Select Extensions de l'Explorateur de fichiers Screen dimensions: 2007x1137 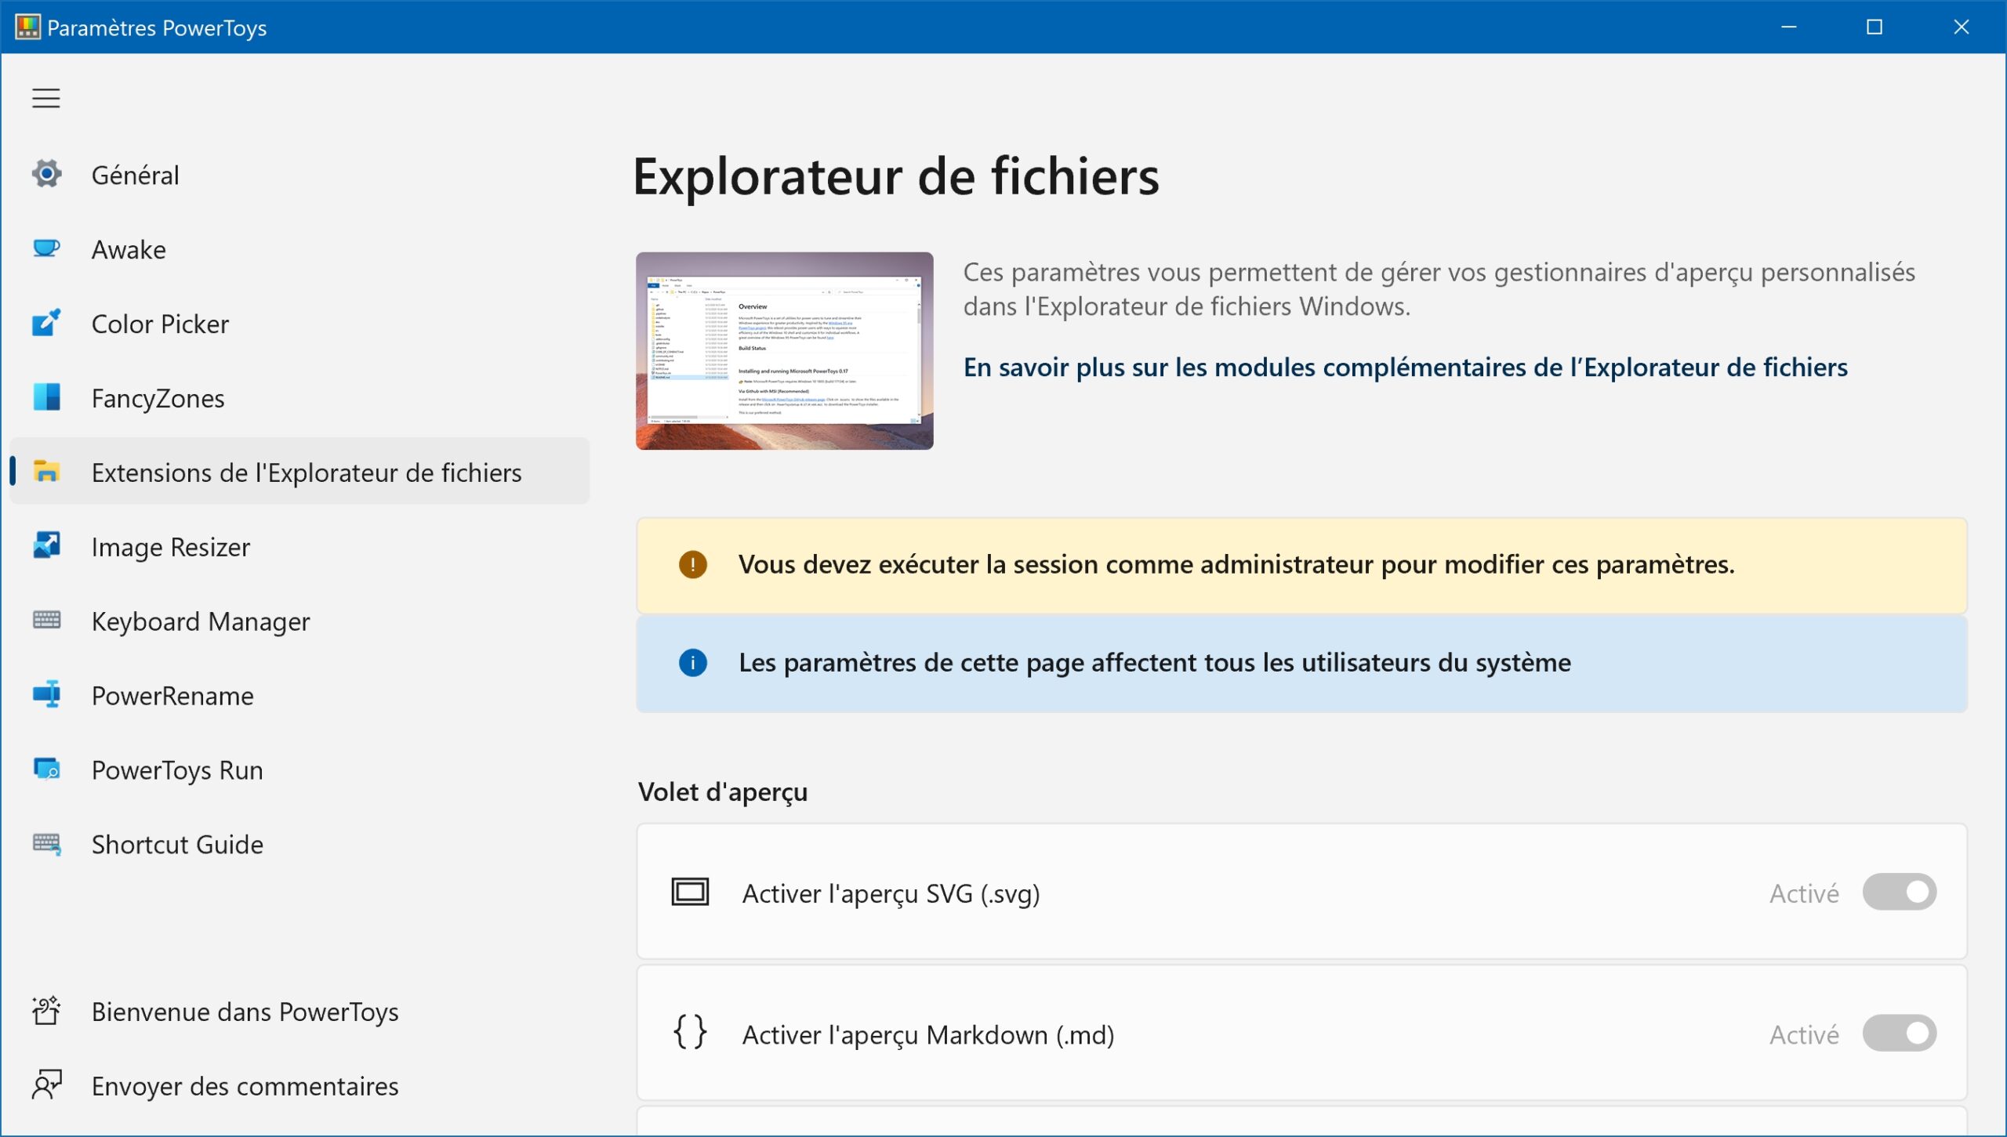(x=299, y=472)
